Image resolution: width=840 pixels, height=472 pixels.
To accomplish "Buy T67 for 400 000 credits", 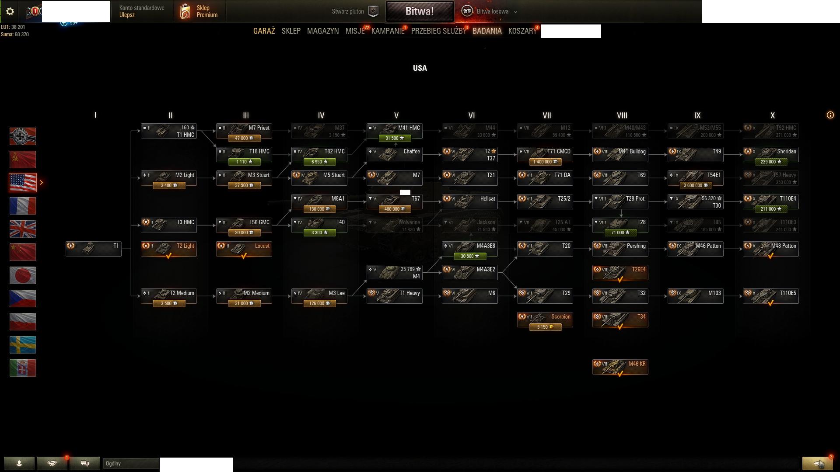I will 395,209.
